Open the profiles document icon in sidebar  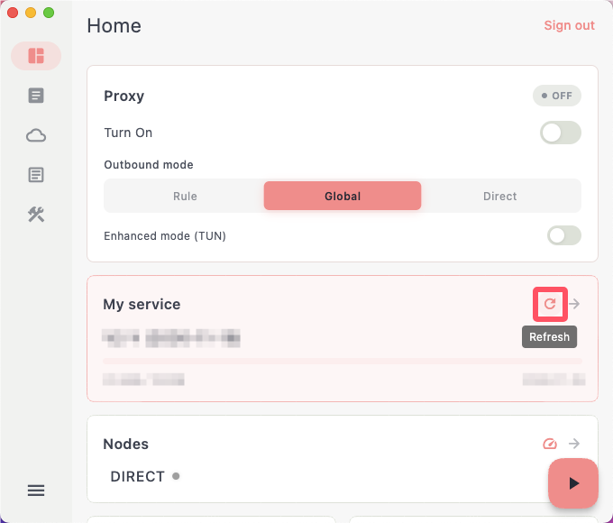(x=36, y=96)
